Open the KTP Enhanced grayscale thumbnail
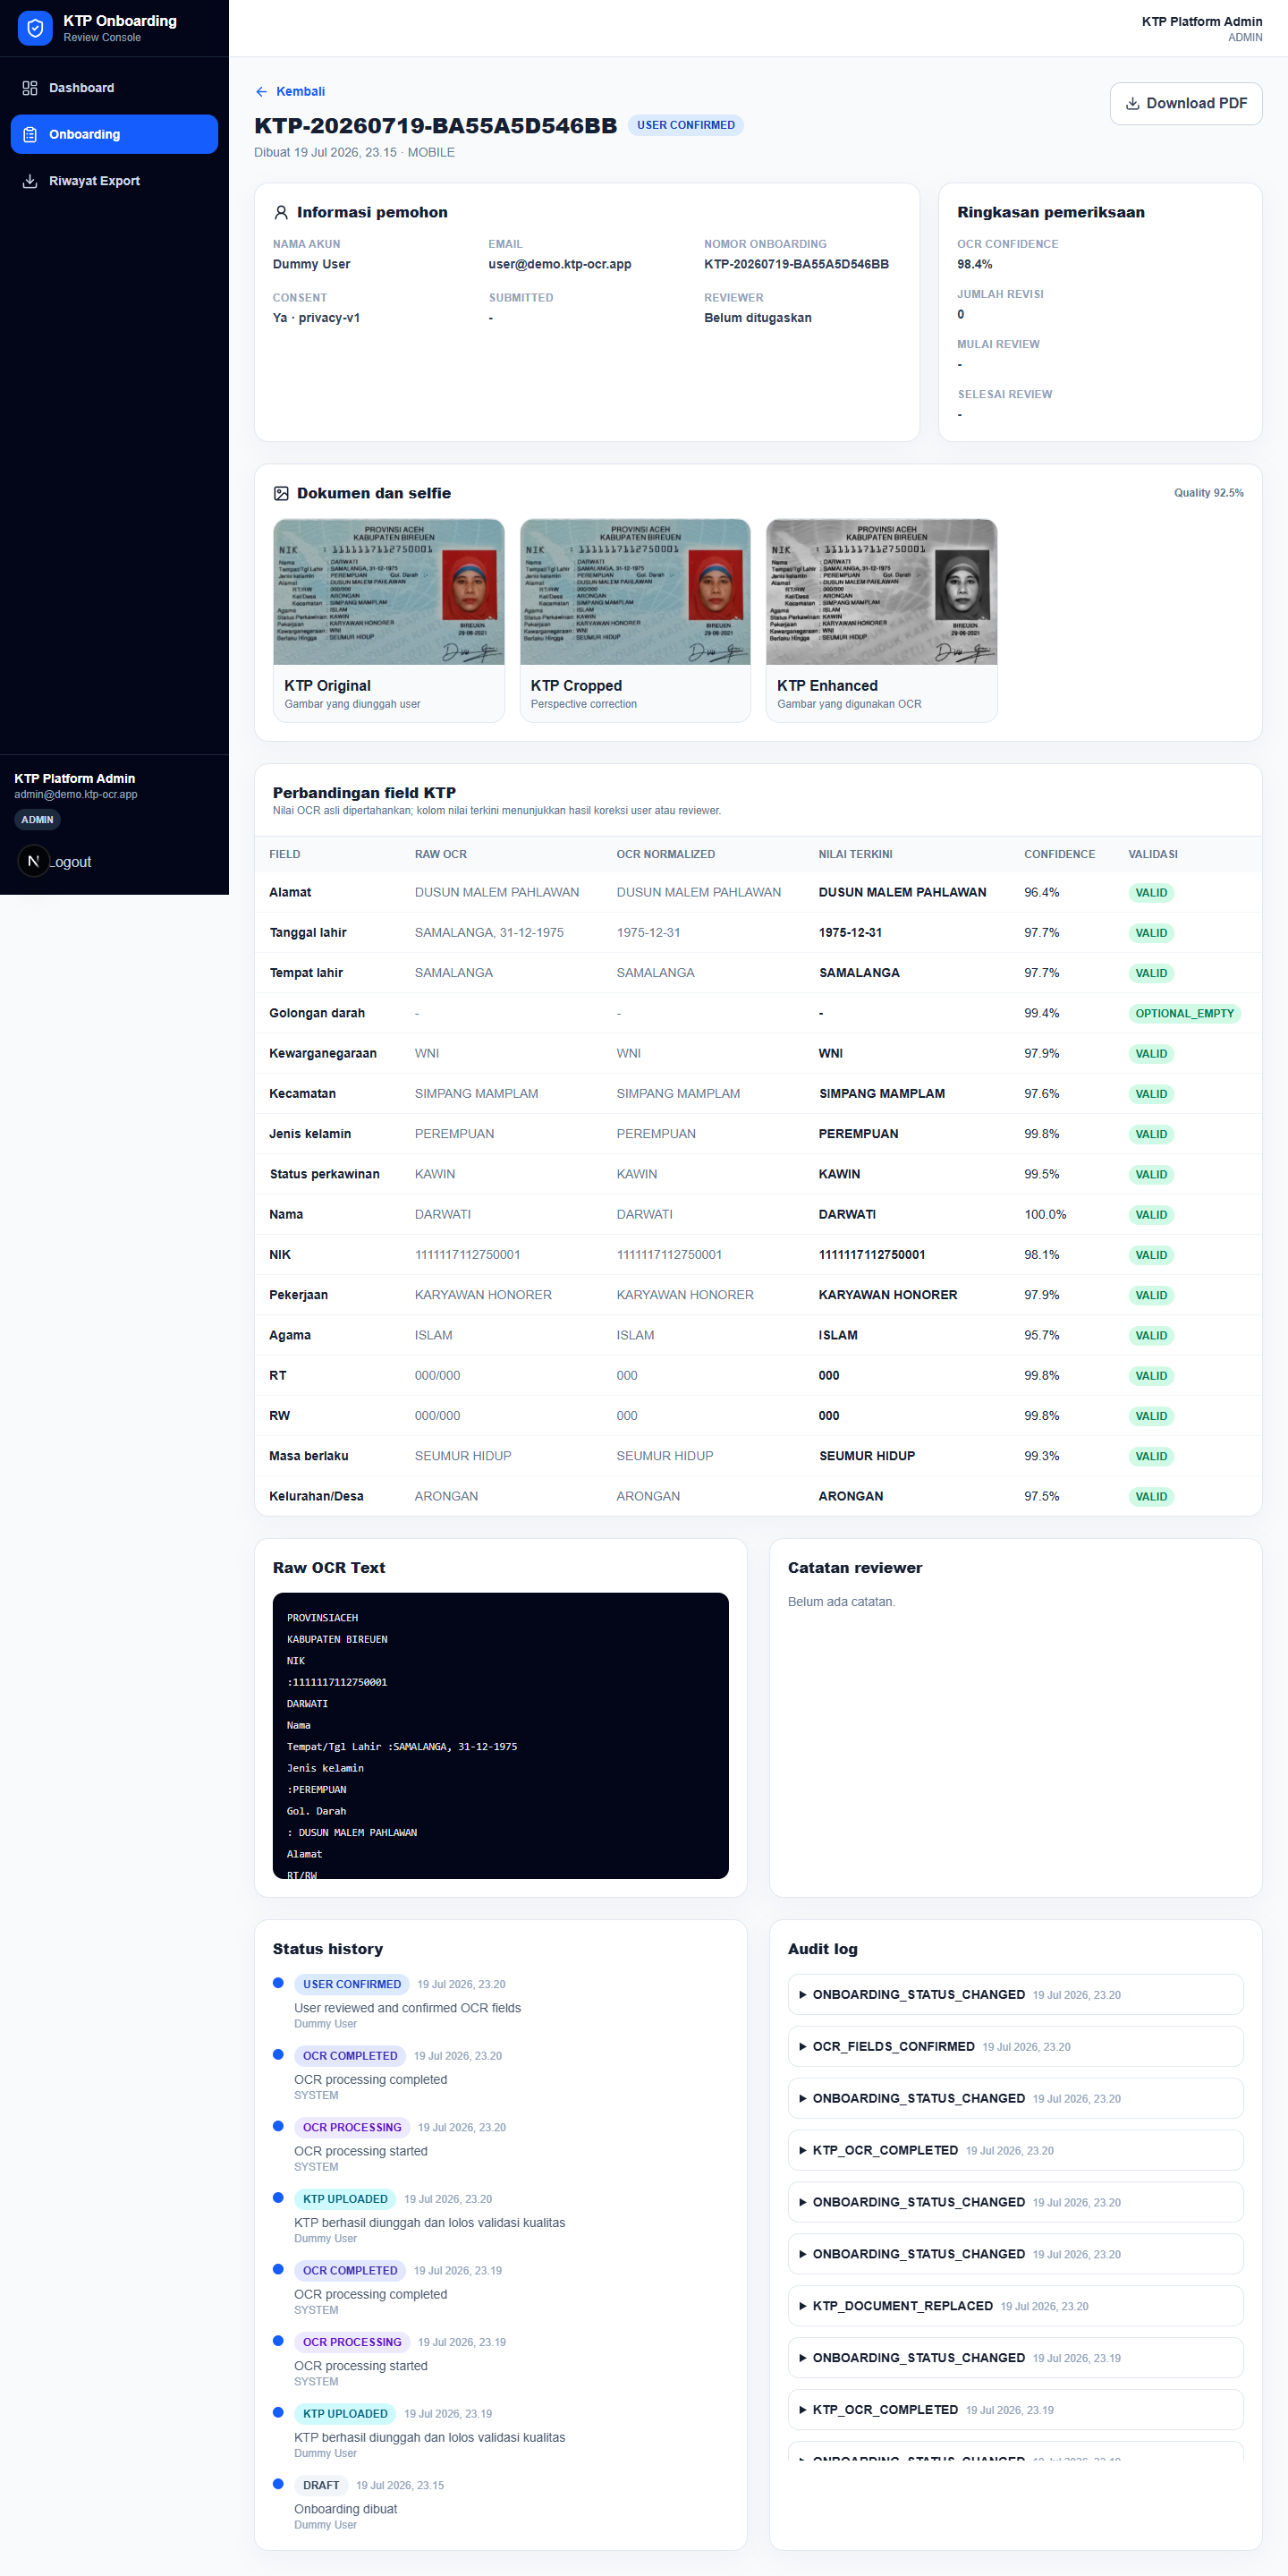The height and width of the screenshot is (2576, 1288). coord(881,592)
